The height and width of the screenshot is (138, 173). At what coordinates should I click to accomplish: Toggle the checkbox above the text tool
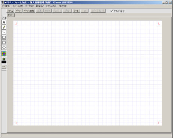(3, 18)
